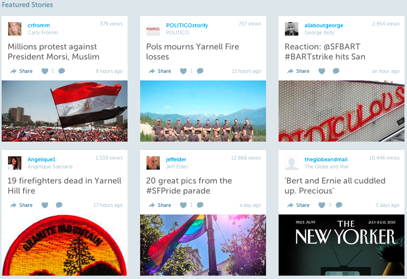Viewport: 407px width, 279px height.
Task: Open The New Yorker cover image
Action: [341, 245]
